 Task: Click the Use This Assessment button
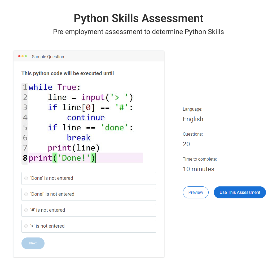pyautogui.click(x=240, y=192)
